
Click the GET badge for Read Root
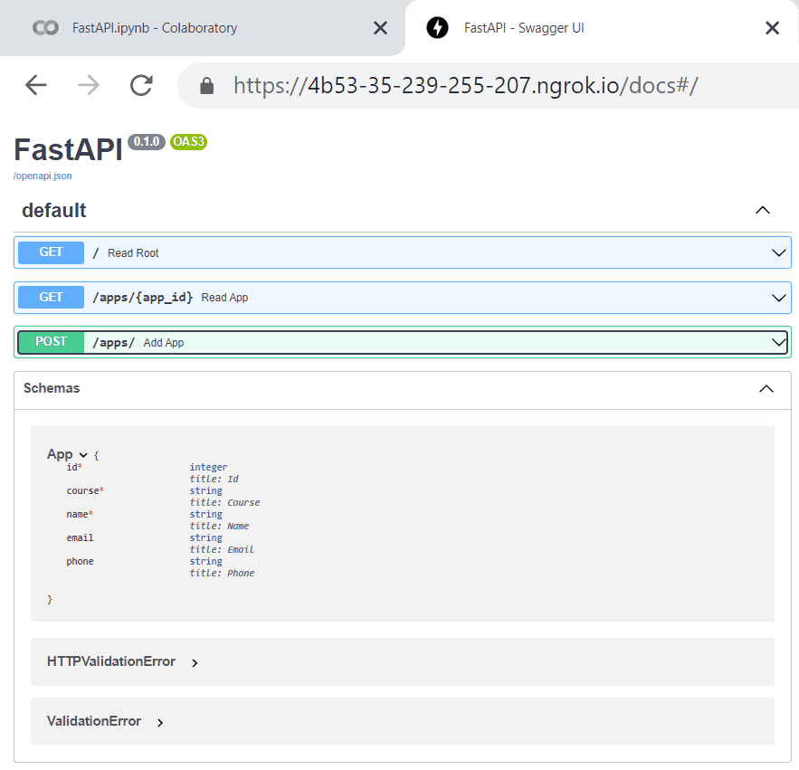coord(51,252)
